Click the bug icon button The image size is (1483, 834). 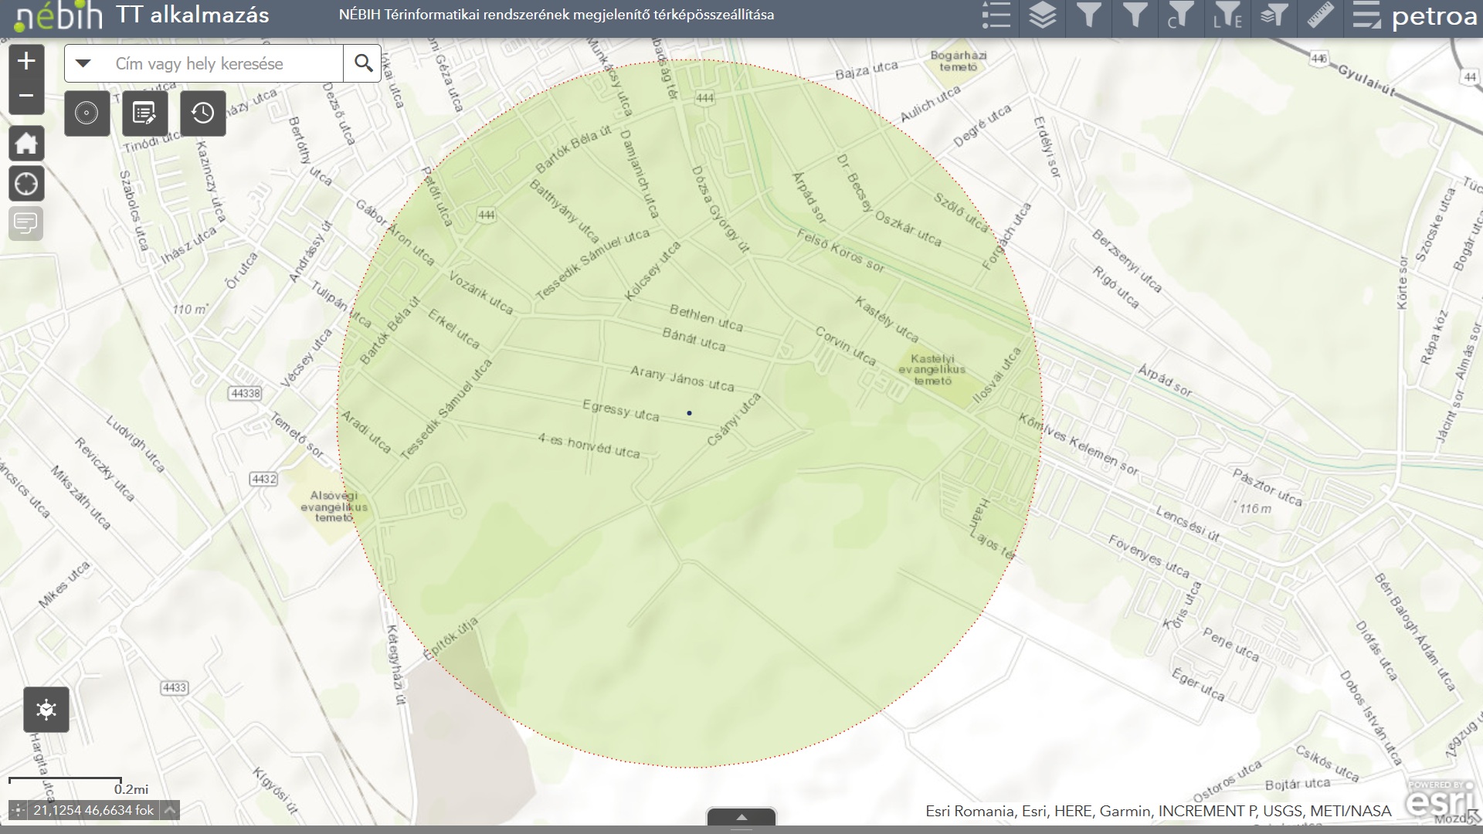(46, 709)
